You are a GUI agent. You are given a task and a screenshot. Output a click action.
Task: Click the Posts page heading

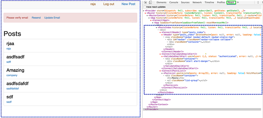point(12,33)
